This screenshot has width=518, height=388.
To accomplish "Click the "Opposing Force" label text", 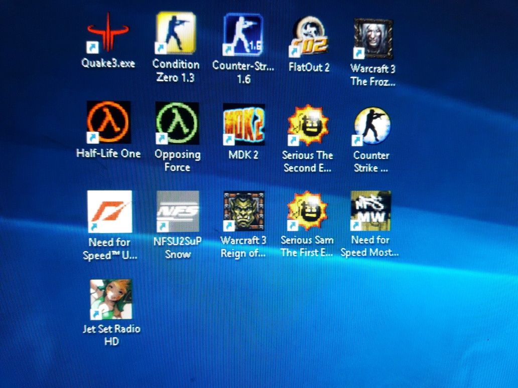I will (177, 161).
